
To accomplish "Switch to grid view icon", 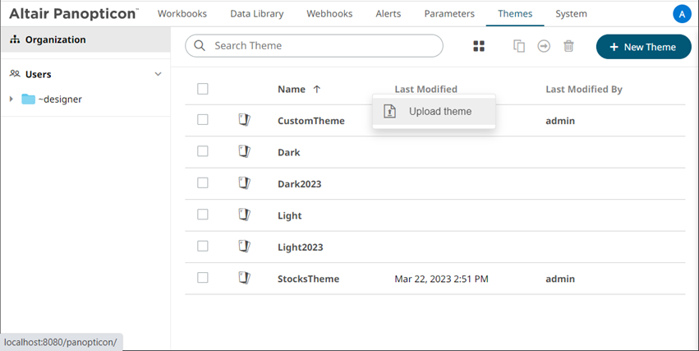I will tap(479, 47).
